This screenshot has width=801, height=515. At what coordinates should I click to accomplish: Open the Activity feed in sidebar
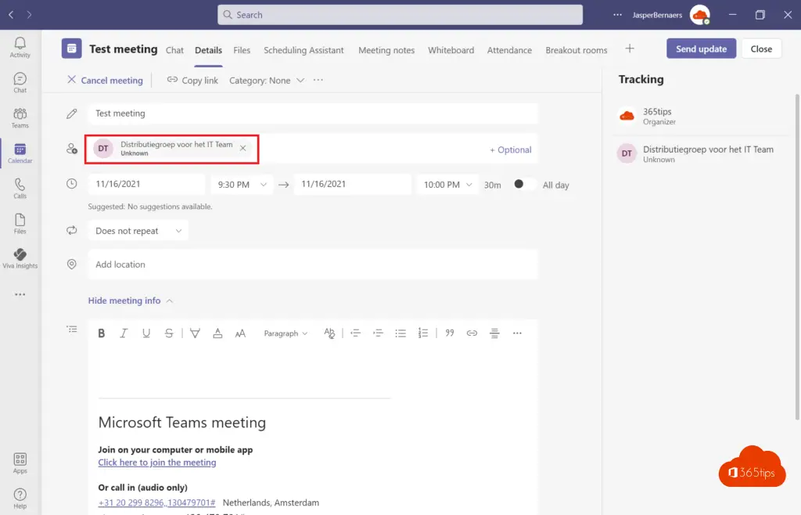[20, 48]
